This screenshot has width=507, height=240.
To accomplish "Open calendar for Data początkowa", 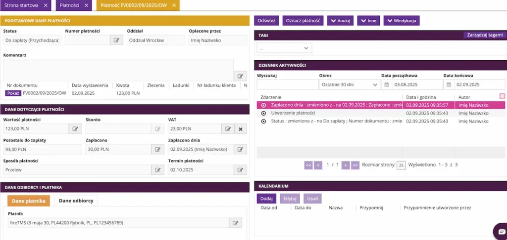I will tap(386, 85).
